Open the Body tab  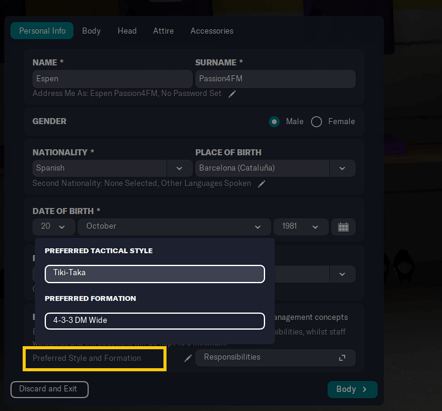(x=91, y=31)
